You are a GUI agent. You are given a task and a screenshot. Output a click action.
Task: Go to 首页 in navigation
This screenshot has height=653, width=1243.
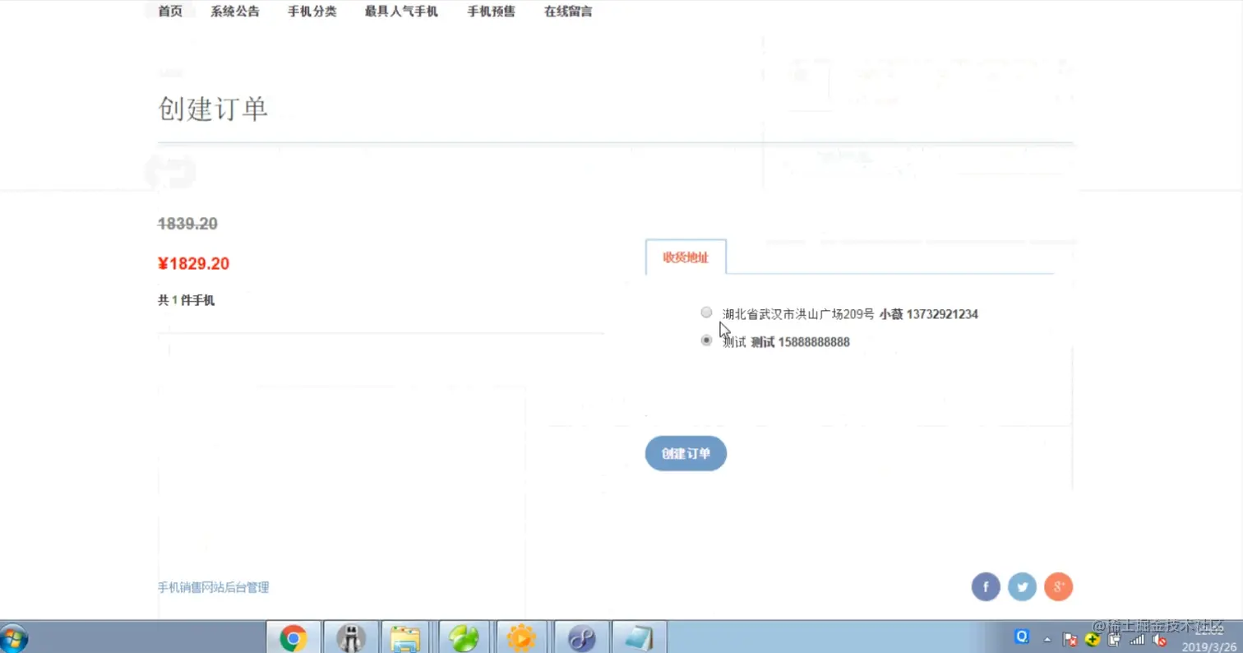[x=170, y=12]
